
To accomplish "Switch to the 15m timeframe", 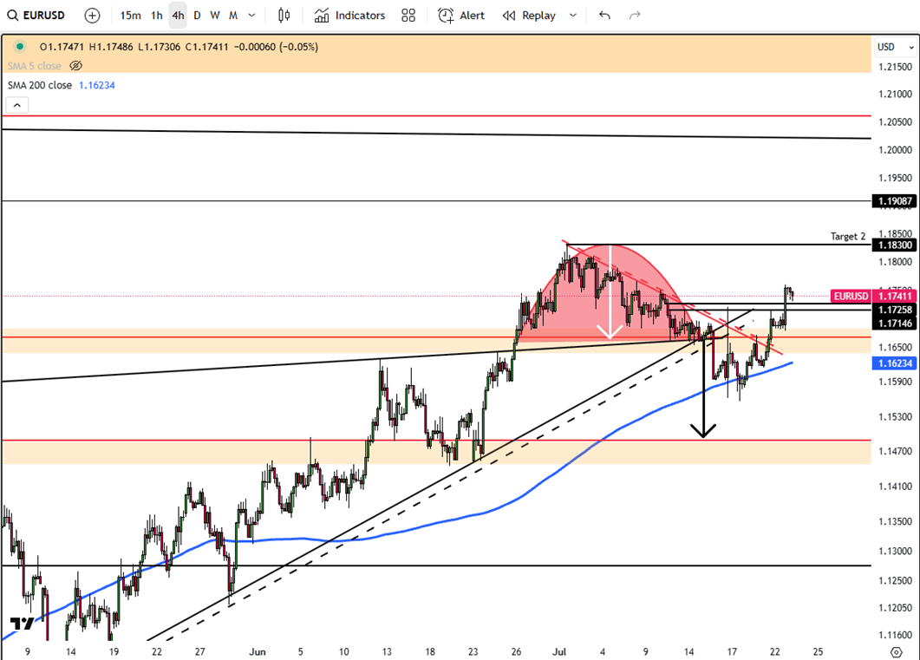I will pos(130,16).
